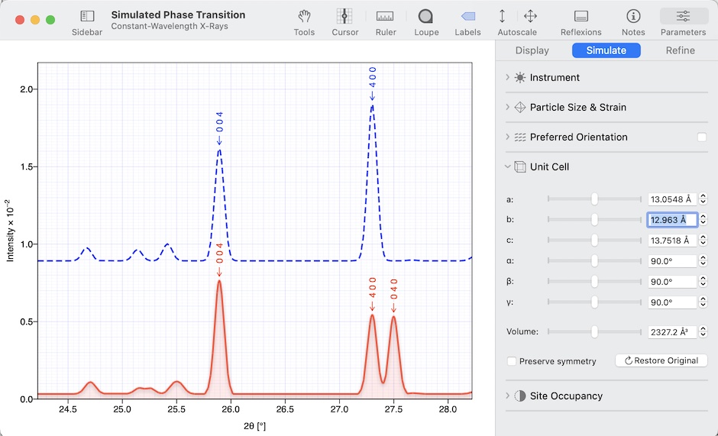Click the vertical Autoscale icon

(502, 17)
